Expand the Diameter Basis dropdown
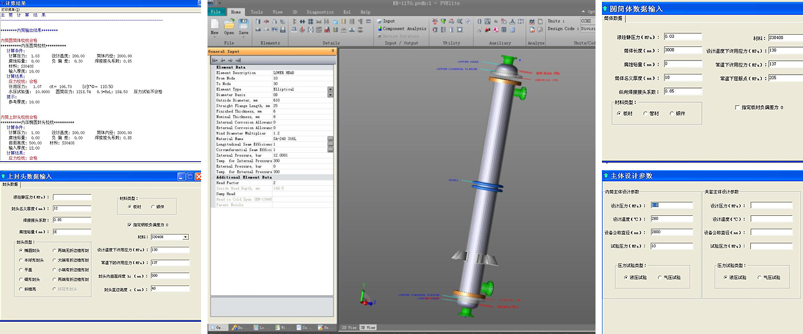The image size is (803, 334). (330, 95)
